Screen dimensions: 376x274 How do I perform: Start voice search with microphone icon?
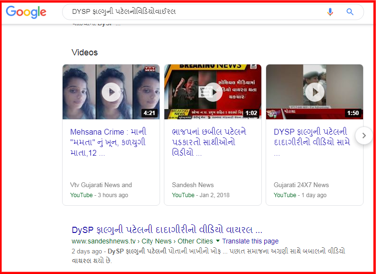tap(330, 12)
